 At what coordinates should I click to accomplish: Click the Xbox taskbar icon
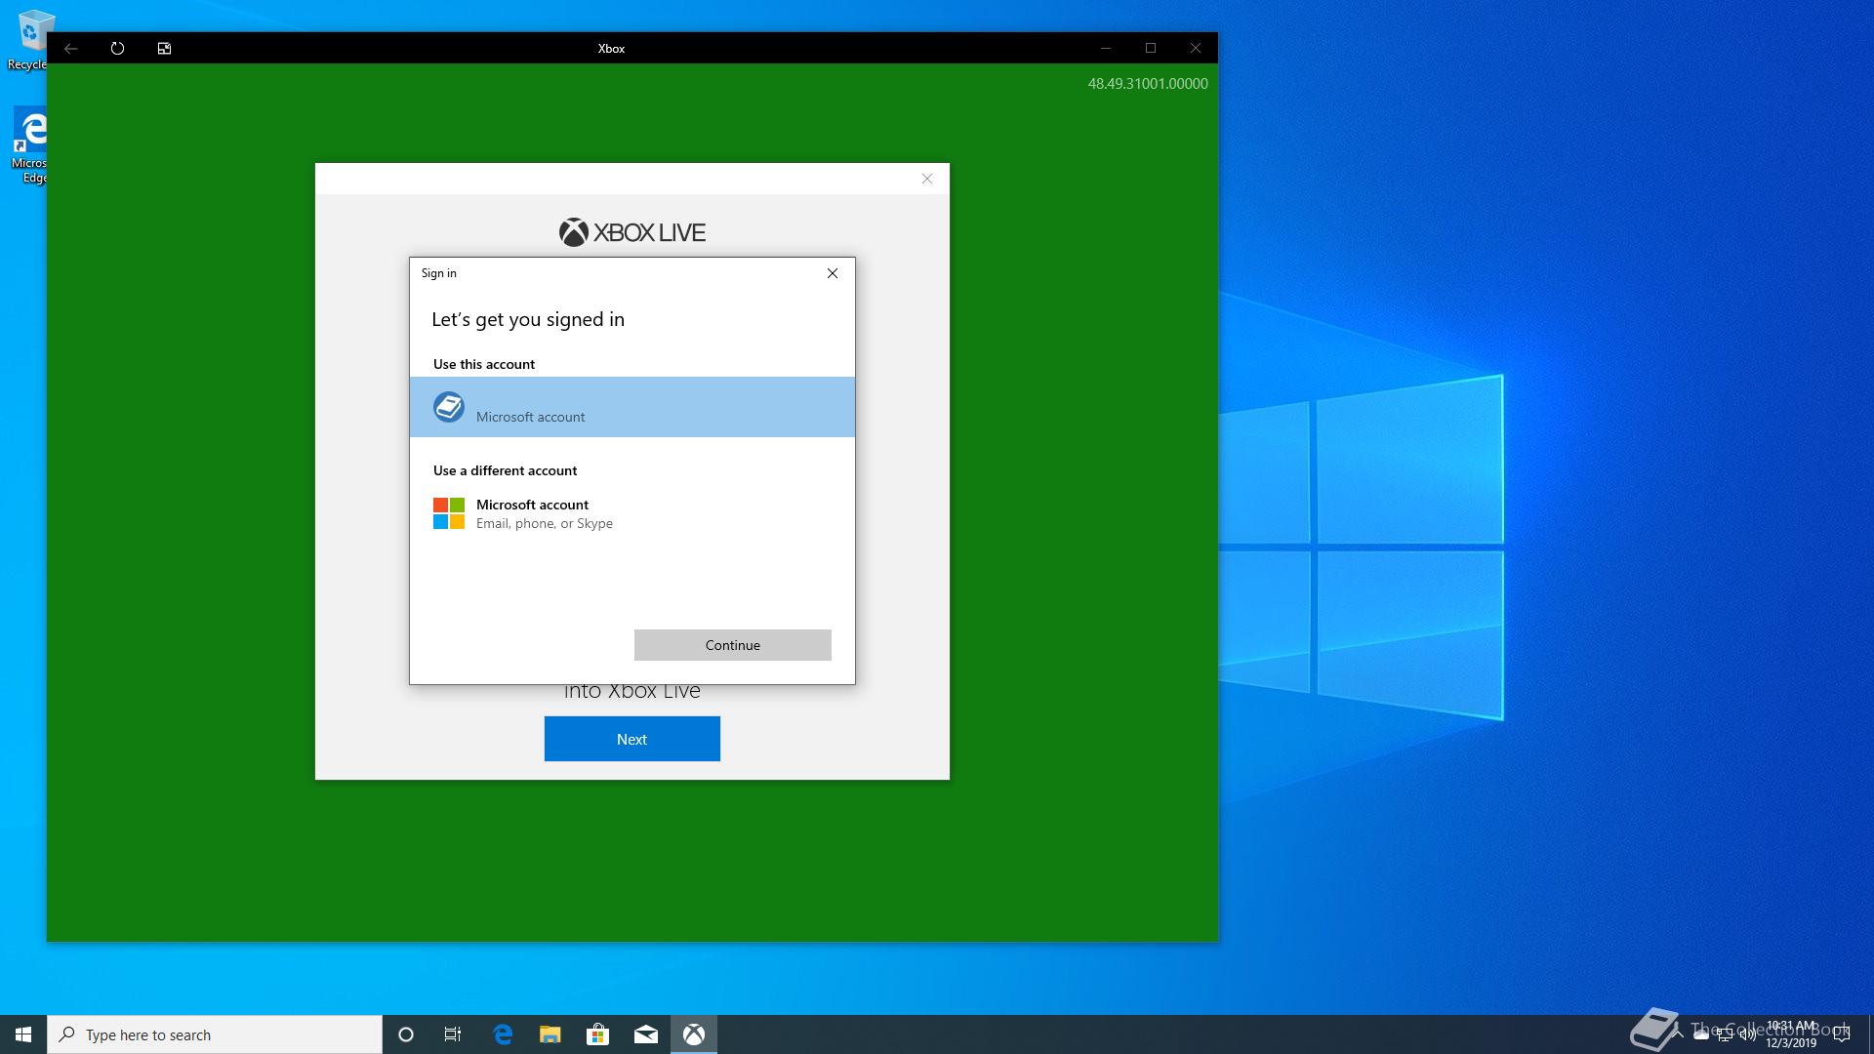694,1034
